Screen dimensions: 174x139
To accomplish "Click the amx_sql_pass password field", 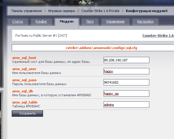I will tap(126, 82).
